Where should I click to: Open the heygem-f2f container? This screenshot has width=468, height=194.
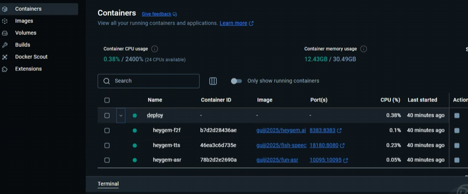167,130
